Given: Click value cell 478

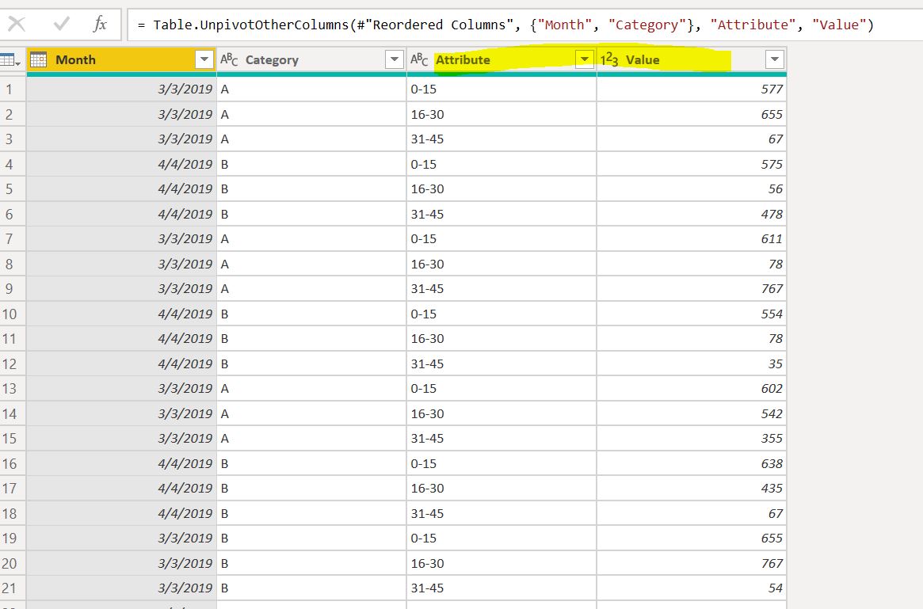Looking at the screenshot, I should (692, 214).
